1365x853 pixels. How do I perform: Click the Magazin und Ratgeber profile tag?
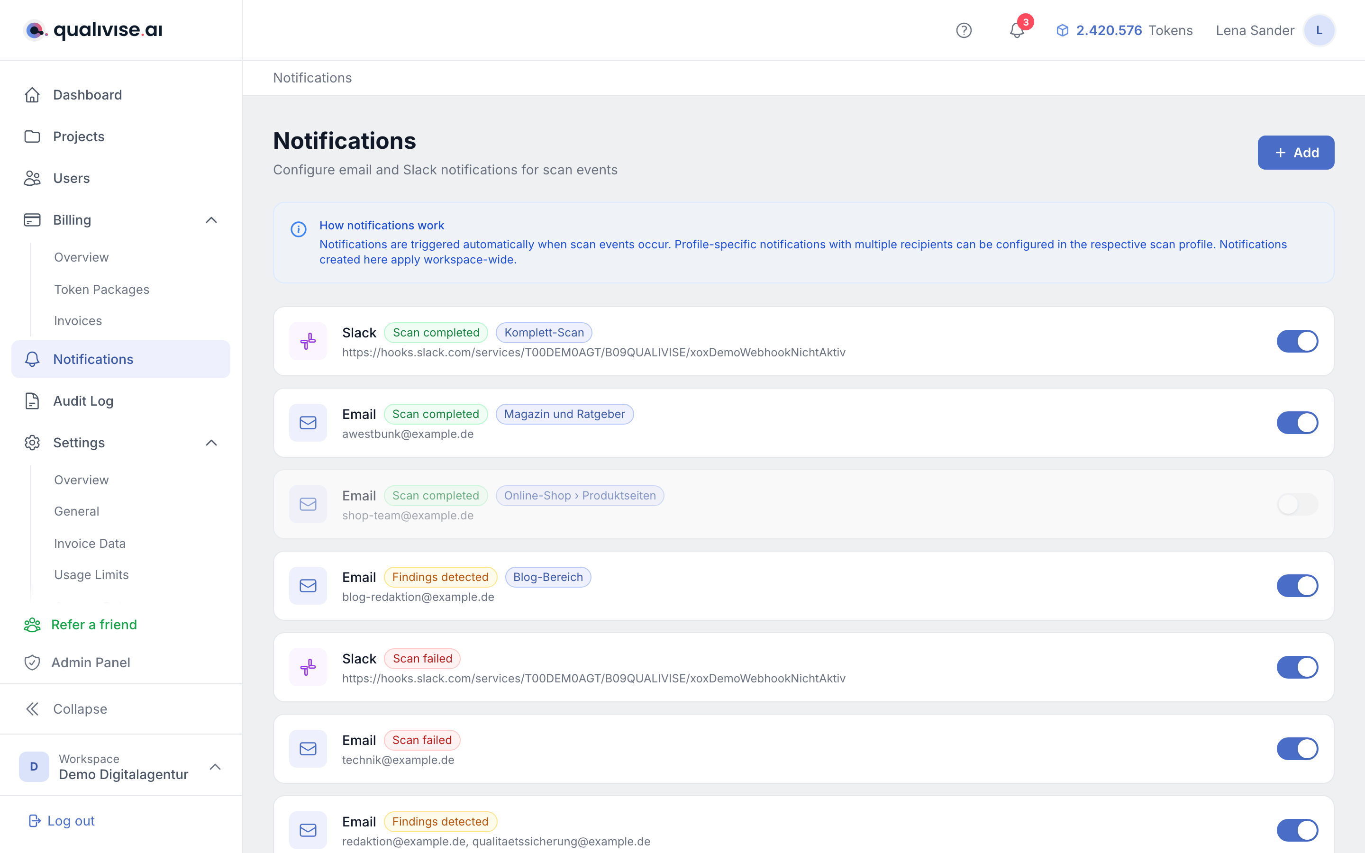tap(564, 414)
